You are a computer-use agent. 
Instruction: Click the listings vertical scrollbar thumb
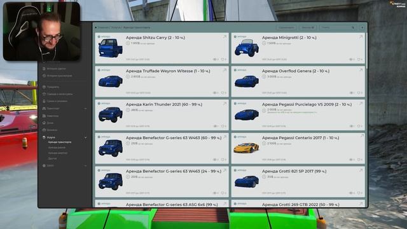click(366, 51)
